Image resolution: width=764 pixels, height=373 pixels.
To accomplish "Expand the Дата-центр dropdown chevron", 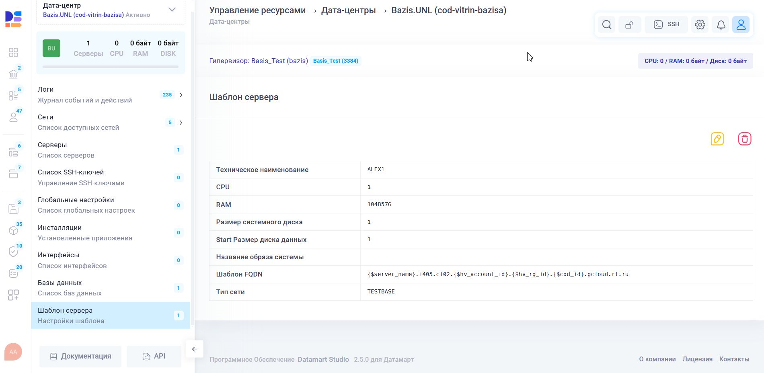I will (x=172, y=10).
